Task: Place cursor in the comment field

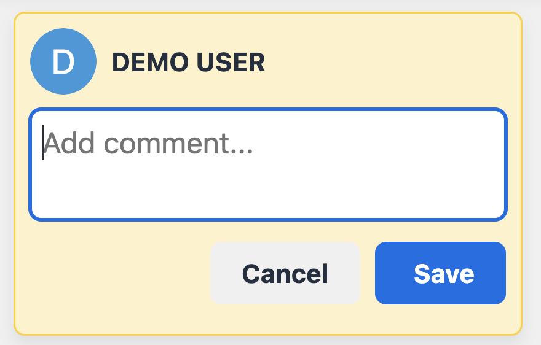Action: coord(267,164)
